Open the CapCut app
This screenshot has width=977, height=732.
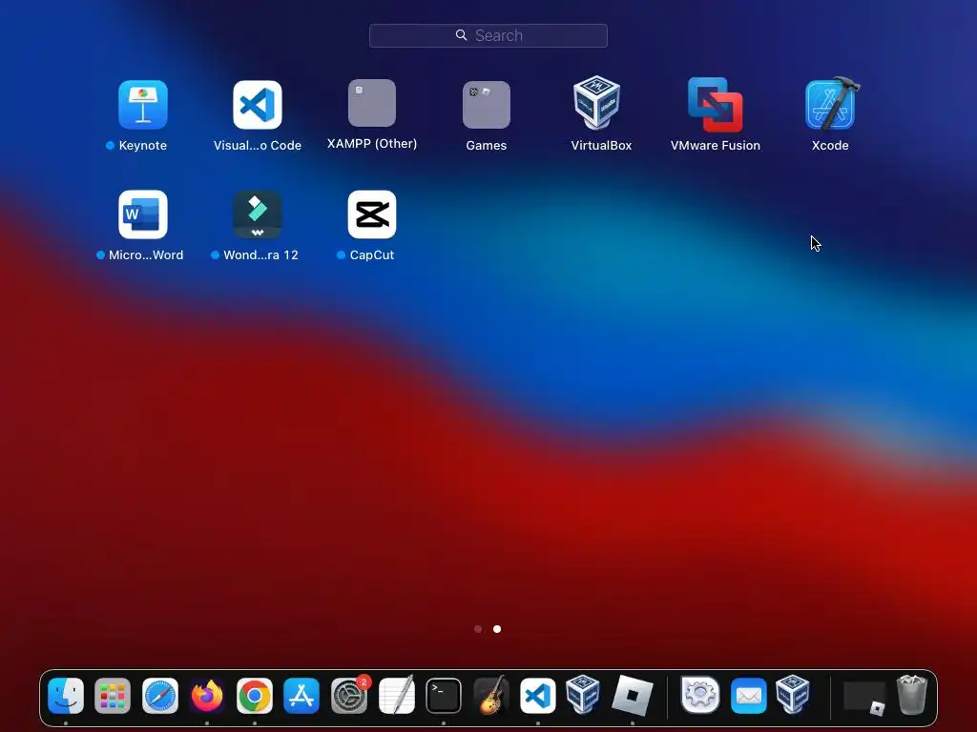tap(372, 214)
